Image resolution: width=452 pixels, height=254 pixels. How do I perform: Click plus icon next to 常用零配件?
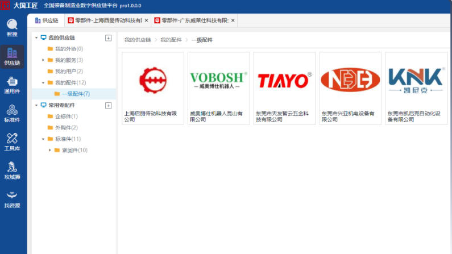point(109,105)
